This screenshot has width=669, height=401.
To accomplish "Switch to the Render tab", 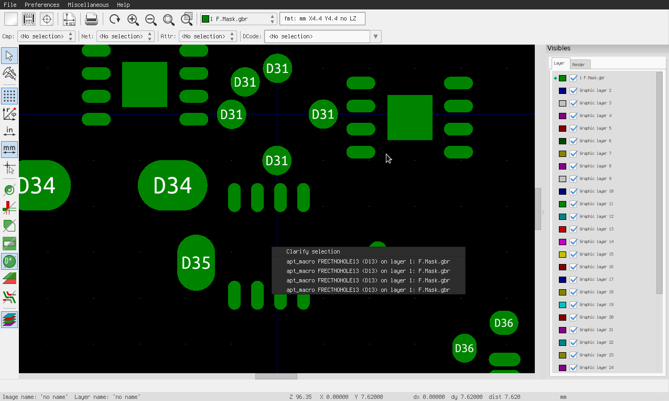I will [x=579, y=65].
